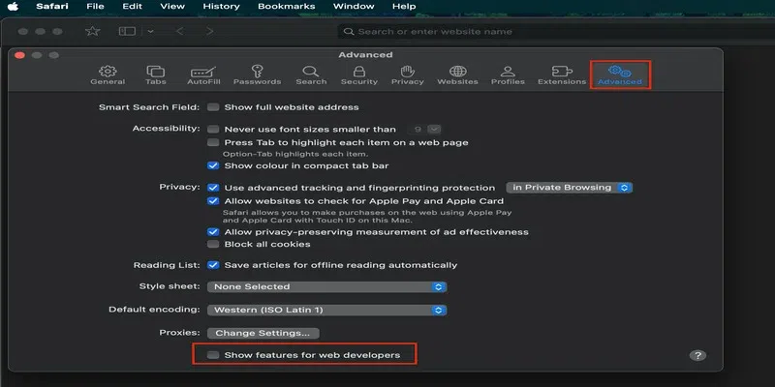Open the Help menu
This screenshot has width=775, height=387.
click(x=404, y=7)
